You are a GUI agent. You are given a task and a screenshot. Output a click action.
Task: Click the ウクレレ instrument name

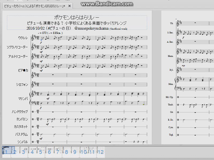[23, 38]
